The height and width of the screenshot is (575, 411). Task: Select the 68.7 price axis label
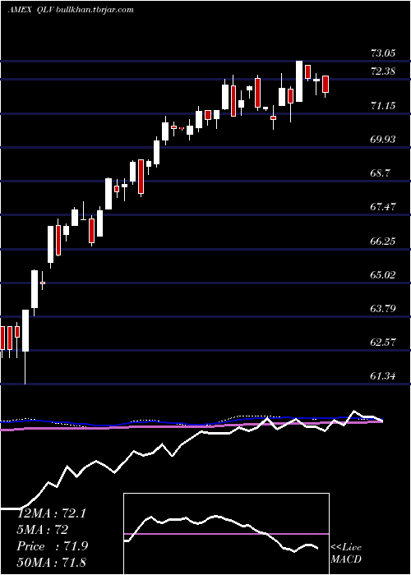coord(380,173)
